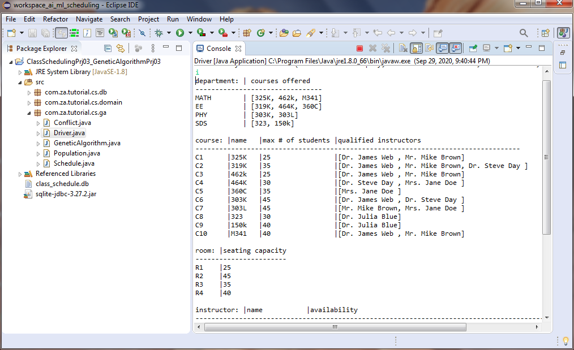Screen dimensions: 574x350
Task: Open Search using the magnifier toolbar icon
Action: tap(524, 32)
